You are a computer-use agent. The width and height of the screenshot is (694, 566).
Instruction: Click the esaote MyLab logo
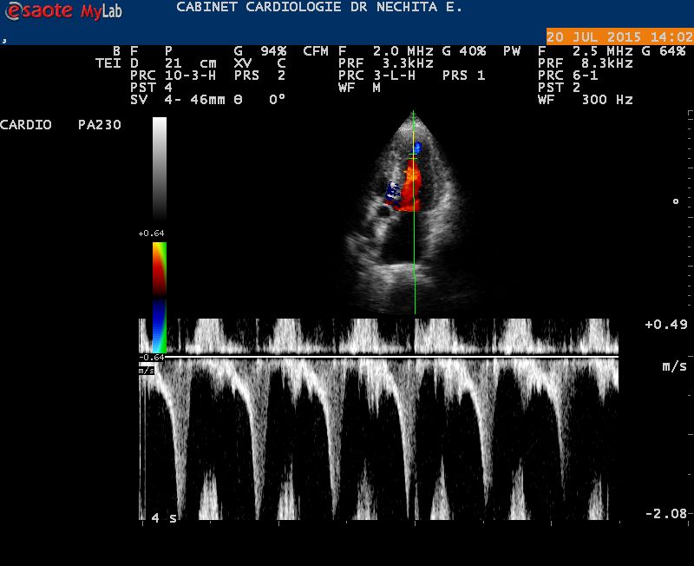click(x=62, y=10)
